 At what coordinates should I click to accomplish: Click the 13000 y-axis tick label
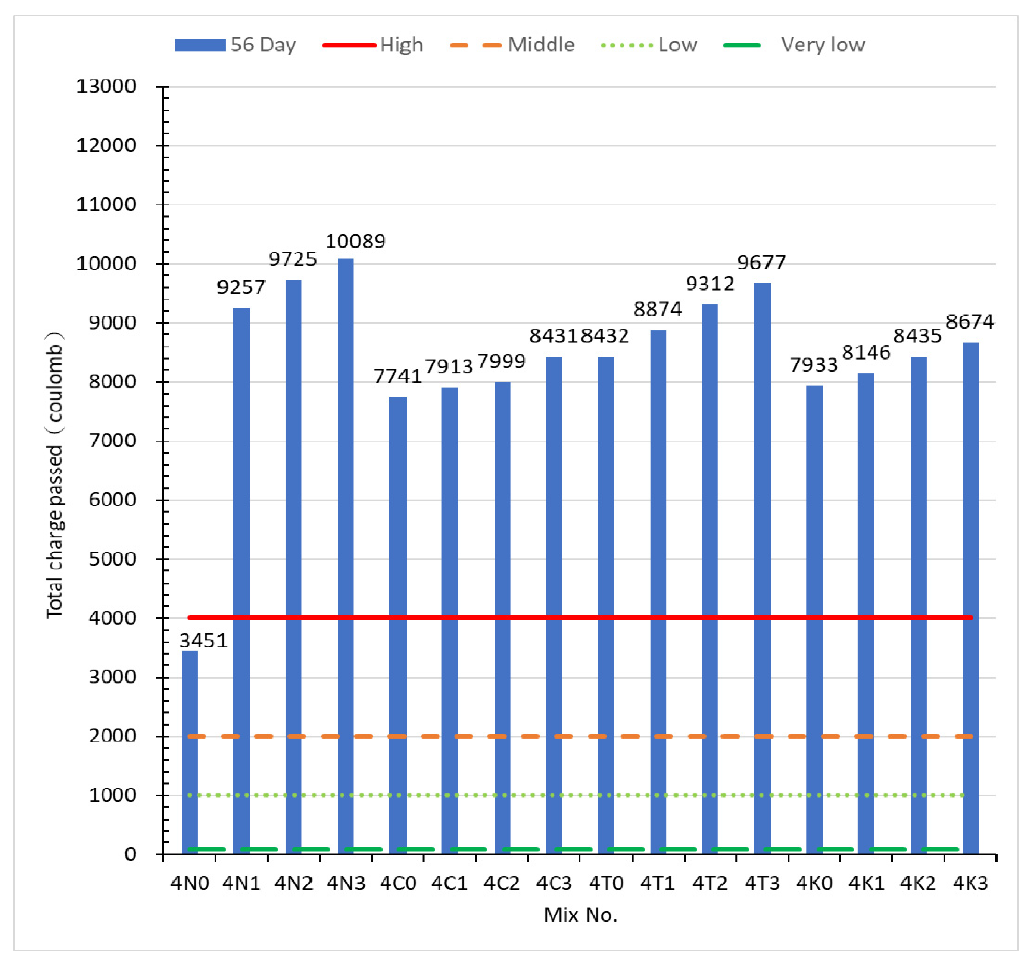[x=107, y=87]
